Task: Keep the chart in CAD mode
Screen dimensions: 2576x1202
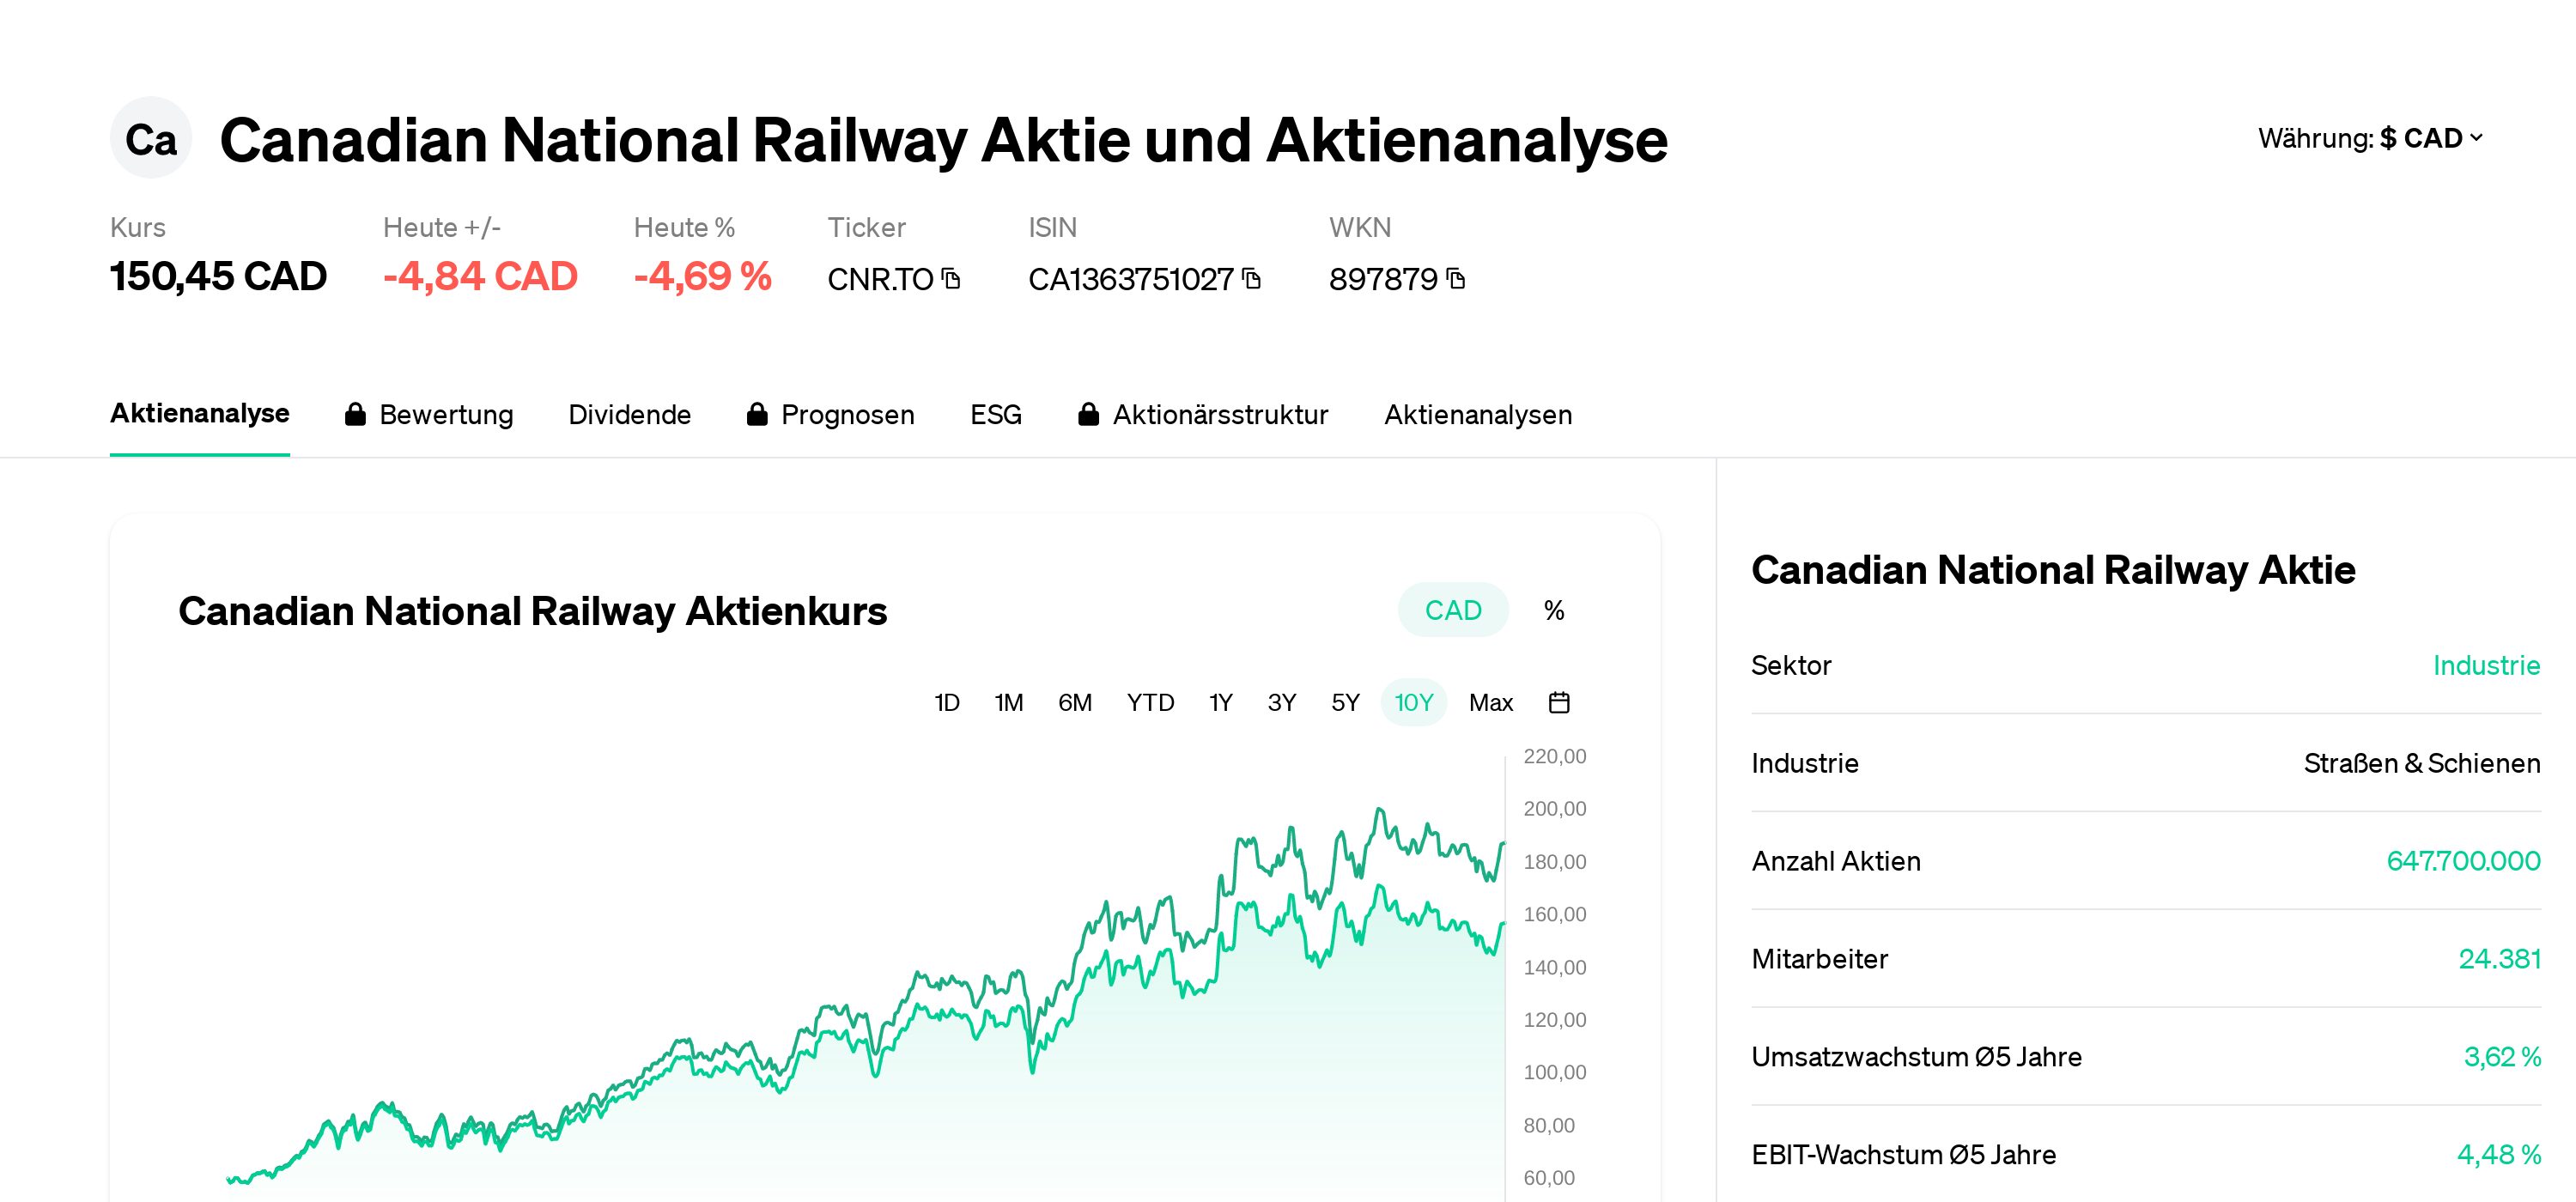Action: (x=1452, y=609)
